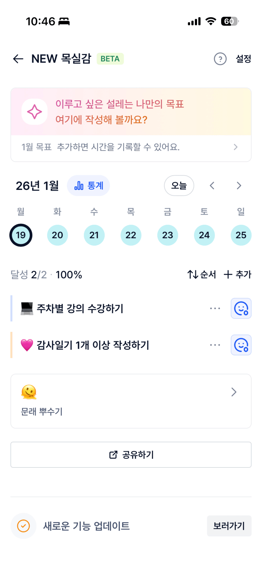Screen dimensions: 262x571
Task: Select Sunday the 25th
Action: point(241,235)
